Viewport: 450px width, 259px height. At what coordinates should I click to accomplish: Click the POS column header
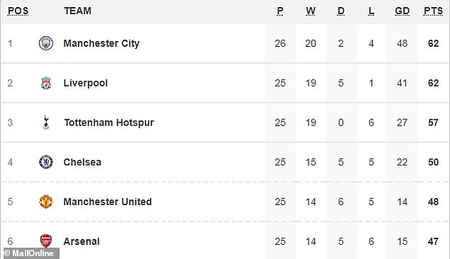[18, 11]
